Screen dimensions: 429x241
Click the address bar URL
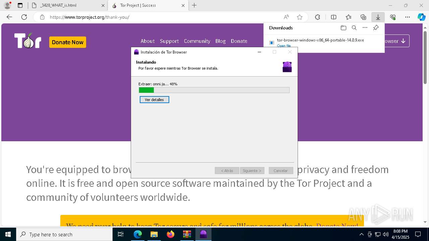coord(89,17)
